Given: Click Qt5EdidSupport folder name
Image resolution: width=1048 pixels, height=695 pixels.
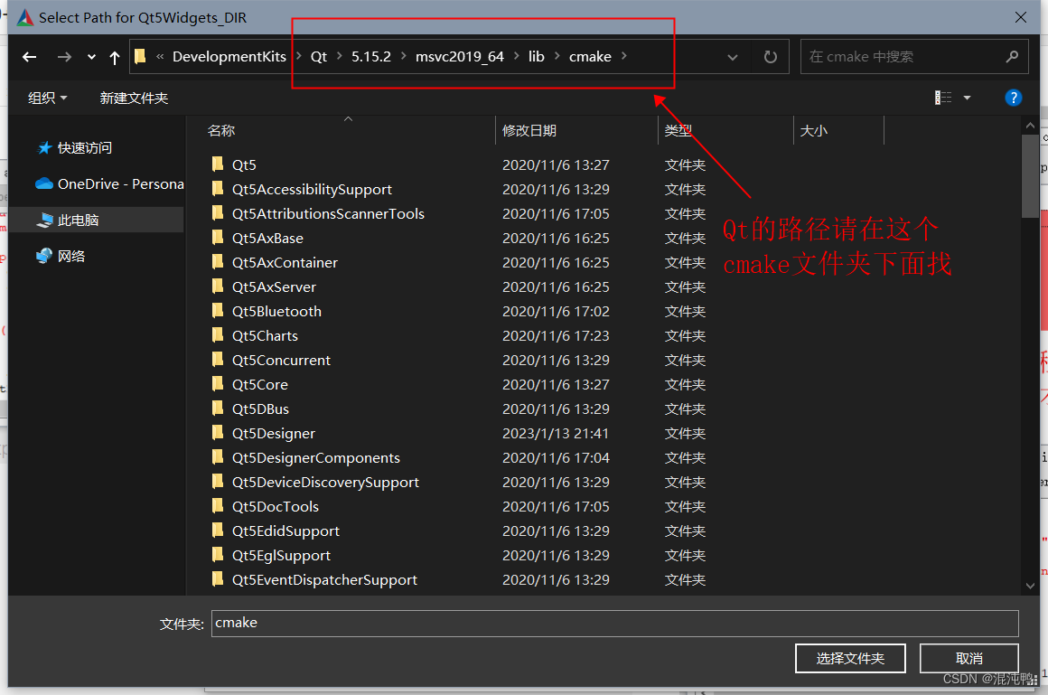Looking at the screenshot, I should coord(285,531).
